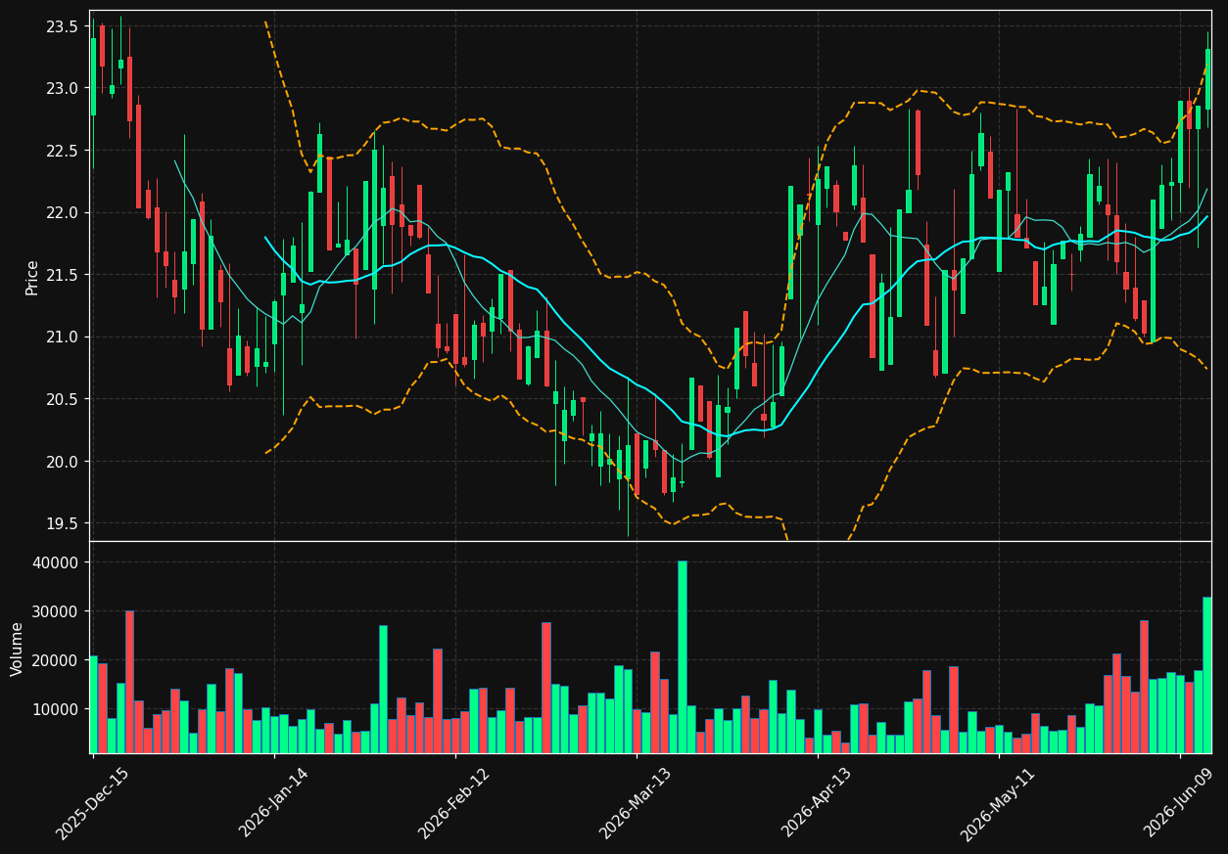Viewport: 1228px width, 854px height.
Task: Select the 22.0 price tick label
Action: [x=62, y=212]
